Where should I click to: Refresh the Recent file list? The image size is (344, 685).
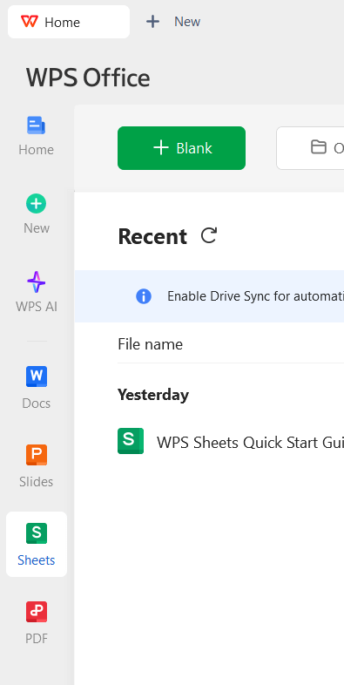(x=209, y=235)
